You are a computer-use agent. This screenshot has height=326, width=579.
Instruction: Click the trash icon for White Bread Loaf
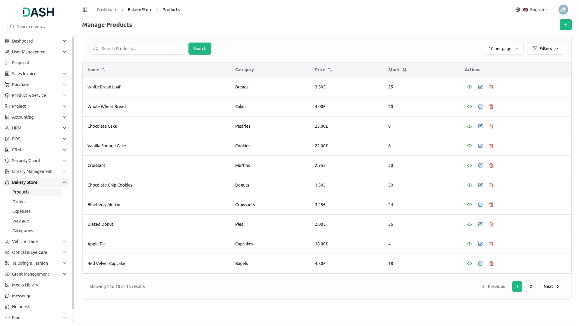pyautogui.click(x=491, y=87)
